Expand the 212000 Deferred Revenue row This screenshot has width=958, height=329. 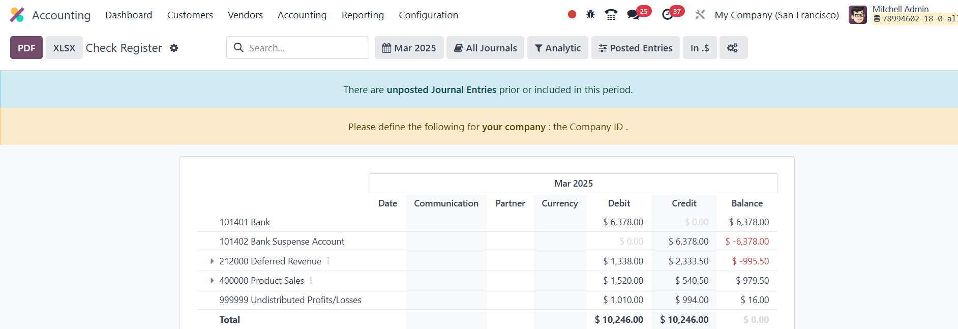click(212, 261)
